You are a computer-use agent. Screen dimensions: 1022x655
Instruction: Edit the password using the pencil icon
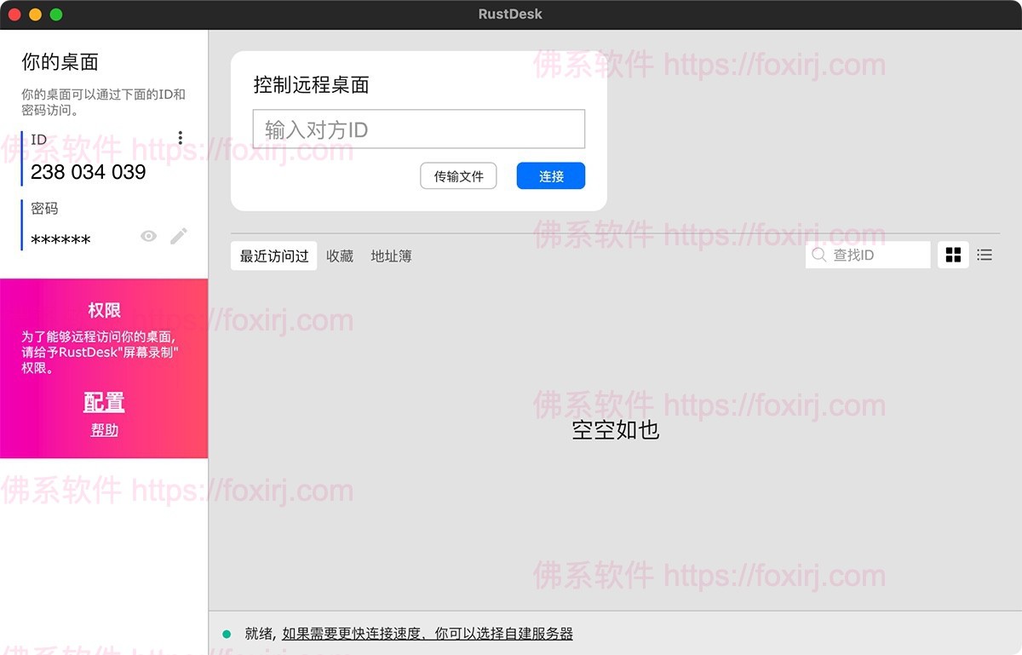tap(179, 236)
